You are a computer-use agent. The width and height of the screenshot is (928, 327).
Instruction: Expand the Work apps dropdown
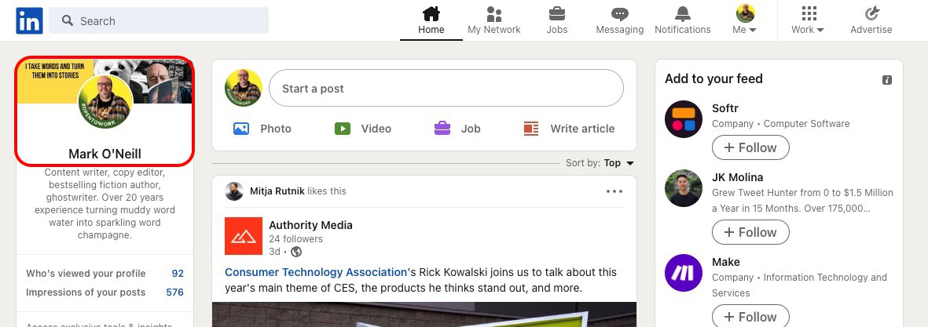(808, 20)
